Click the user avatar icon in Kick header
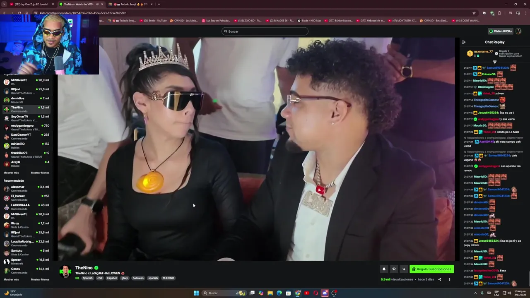The width and height of the screenshot is (530, 298). 518,31
